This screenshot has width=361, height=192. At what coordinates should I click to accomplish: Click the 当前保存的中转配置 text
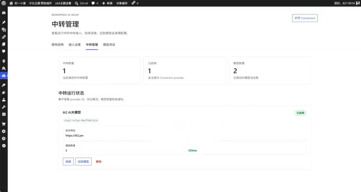[75, 78]
